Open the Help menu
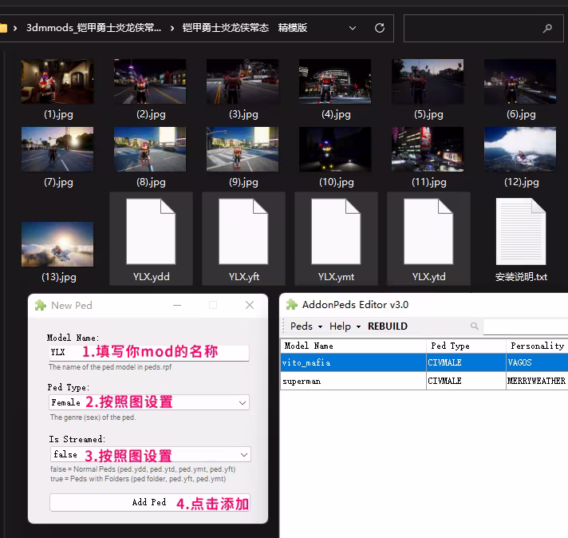Screen dimensions: 568x538 345,326
